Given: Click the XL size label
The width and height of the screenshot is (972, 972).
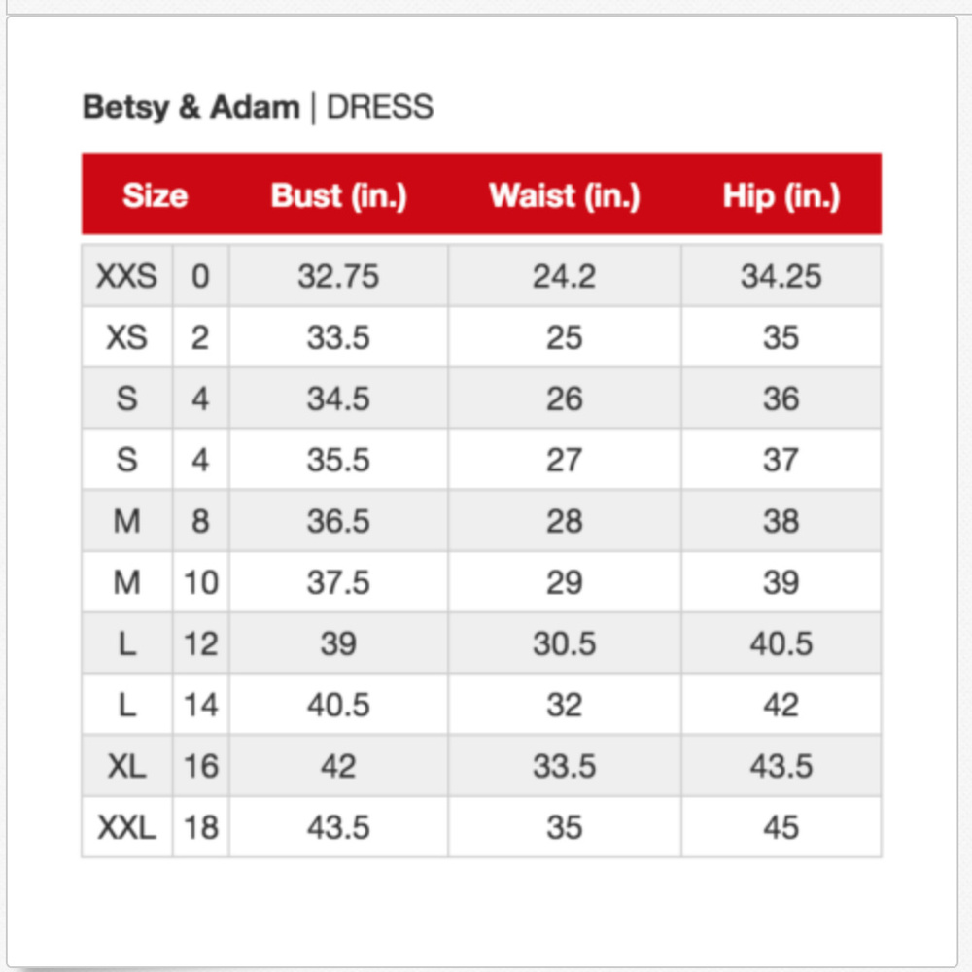Looking at the screenshot, I should 126,766.
